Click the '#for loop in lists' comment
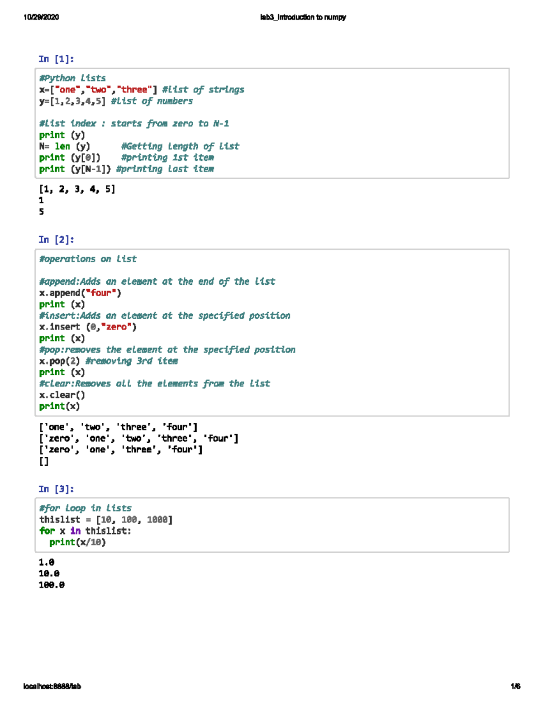The width and height of the screenshot is (543, 703). [86, 508]
